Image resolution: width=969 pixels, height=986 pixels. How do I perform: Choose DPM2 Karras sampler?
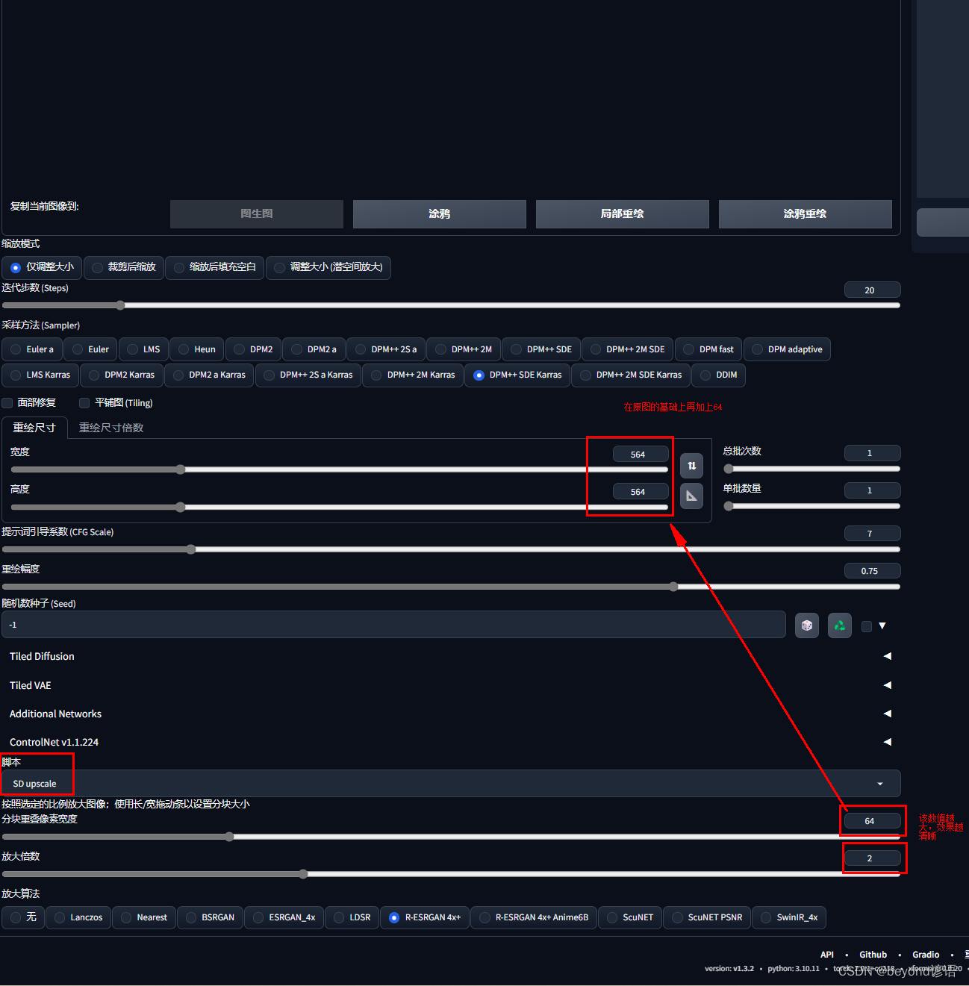(x=122, y=375)
